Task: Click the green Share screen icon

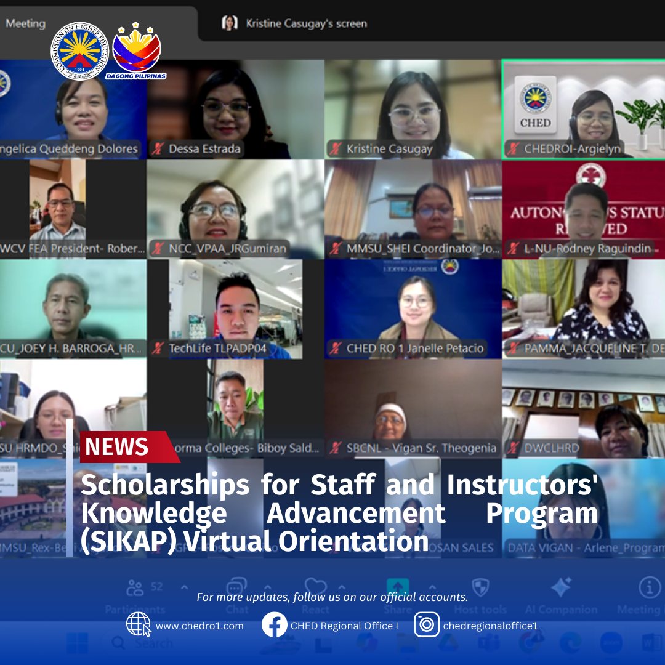Action: [x=398, y=587]
